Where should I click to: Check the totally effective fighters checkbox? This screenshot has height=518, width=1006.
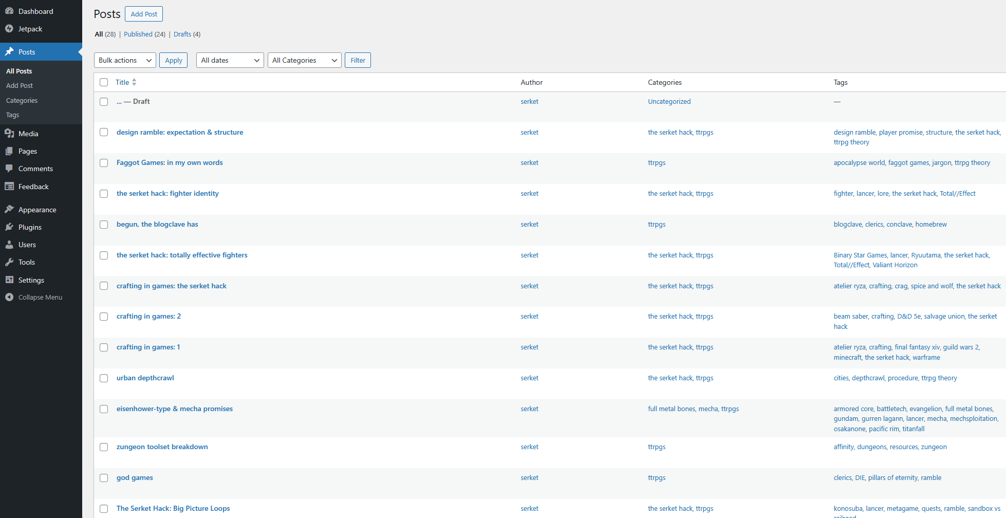click(104, 255)
